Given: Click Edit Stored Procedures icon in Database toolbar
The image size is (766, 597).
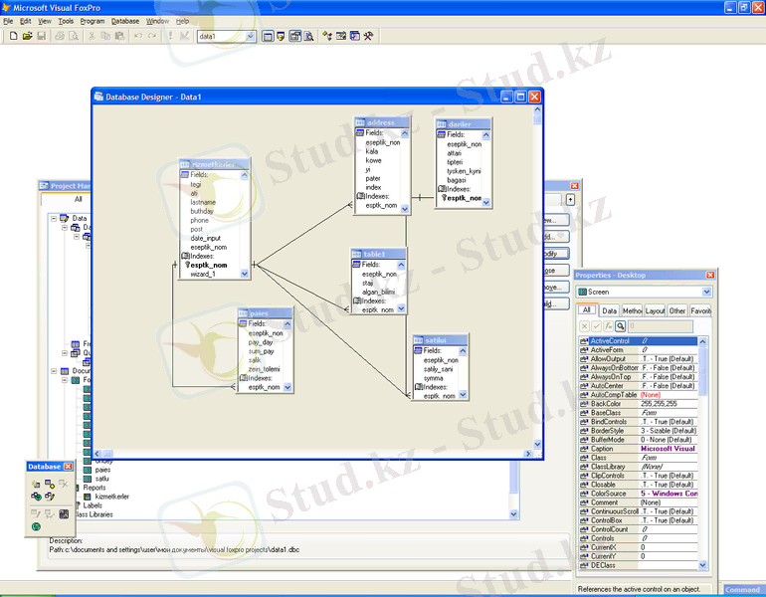Looking at the screenshot, I should (x=64, y=513).
